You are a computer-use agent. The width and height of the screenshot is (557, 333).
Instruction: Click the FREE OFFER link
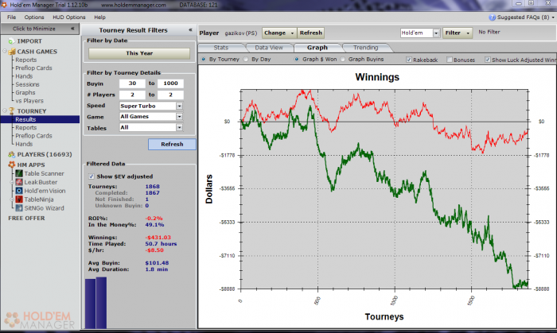26,218
